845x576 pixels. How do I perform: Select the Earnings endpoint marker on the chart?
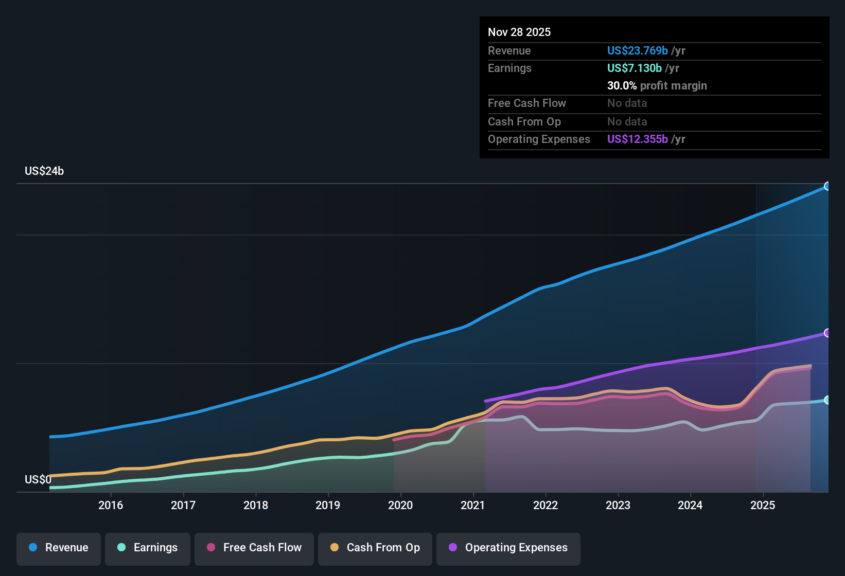(x=828, y=400)
